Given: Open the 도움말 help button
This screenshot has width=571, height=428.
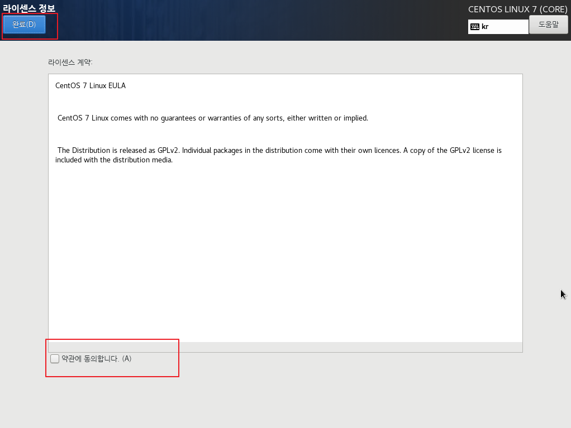Looking at the screenshot, I should [x=548, y=25].
